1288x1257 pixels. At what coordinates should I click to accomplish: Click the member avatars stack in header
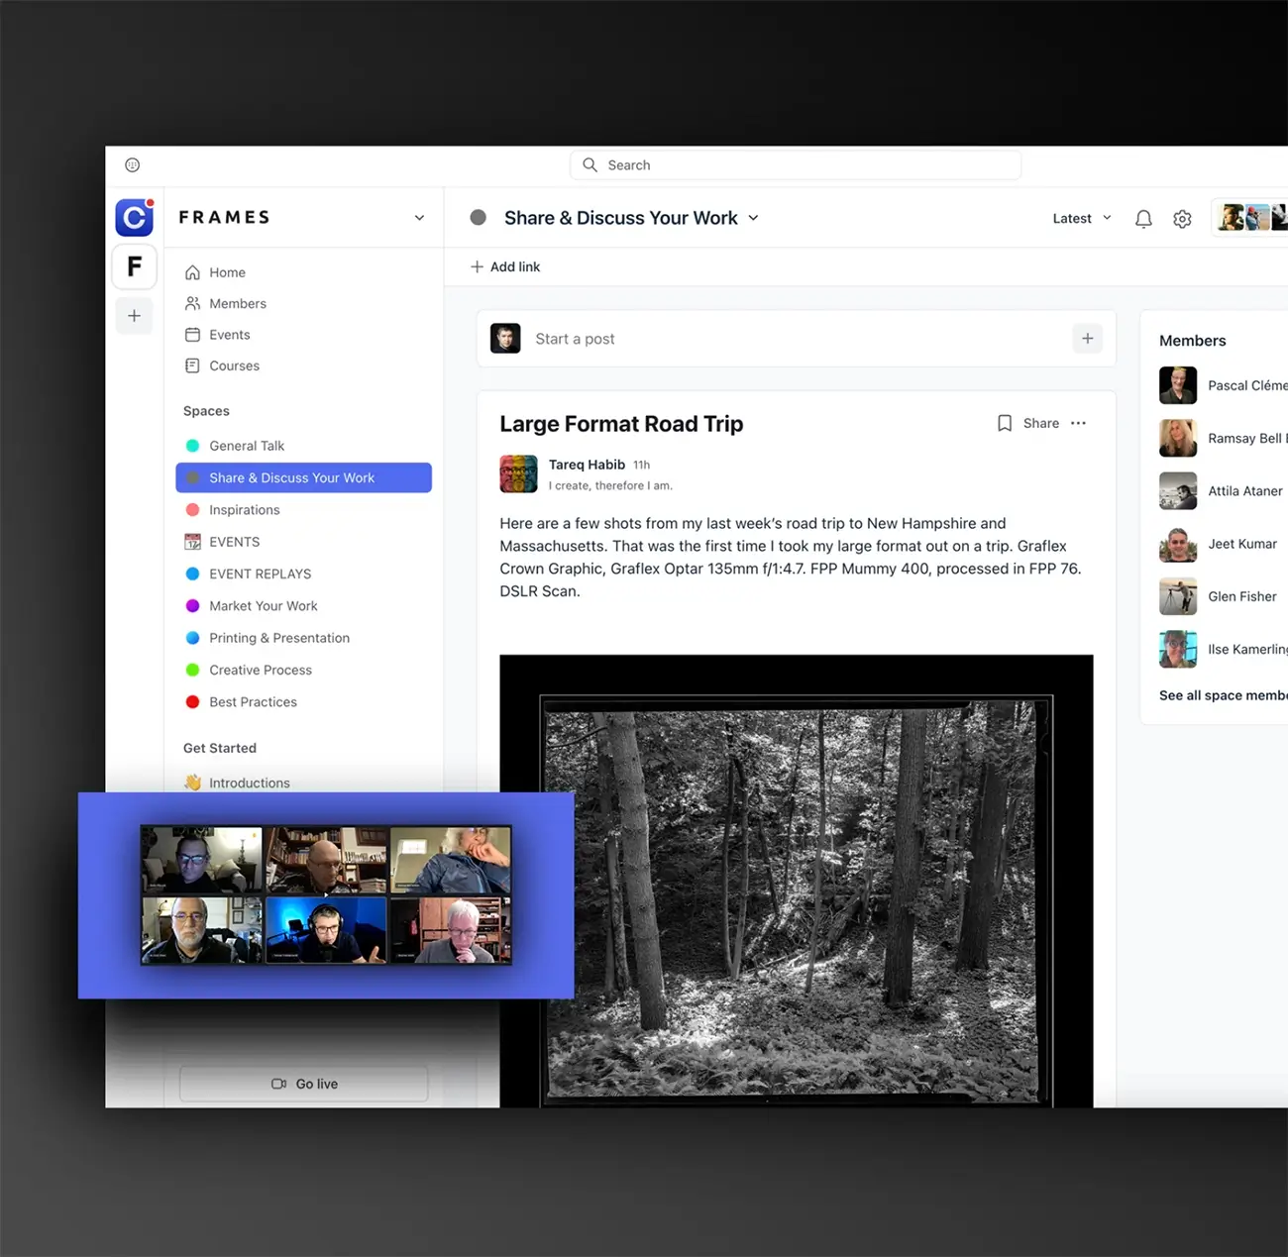click(x=1252, y=218)
